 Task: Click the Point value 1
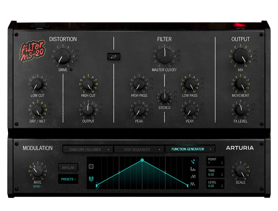click(209, 163)
